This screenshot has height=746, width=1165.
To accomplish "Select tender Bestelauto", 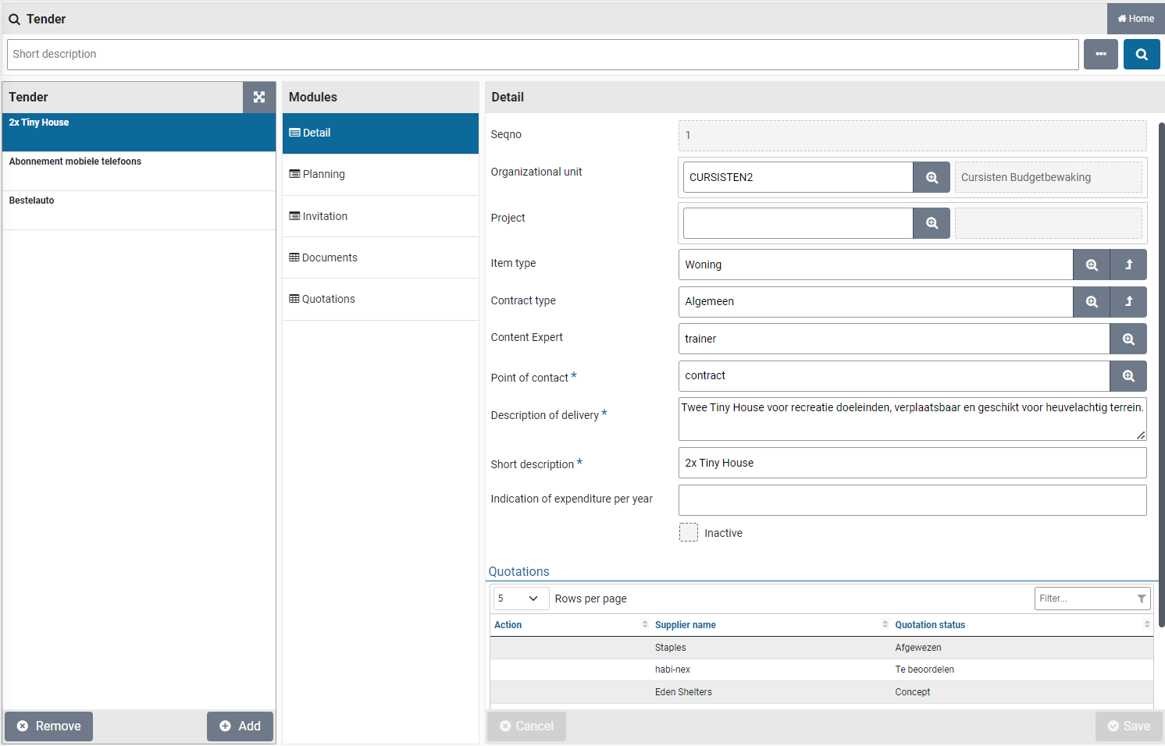I will (x=139, y=210).
